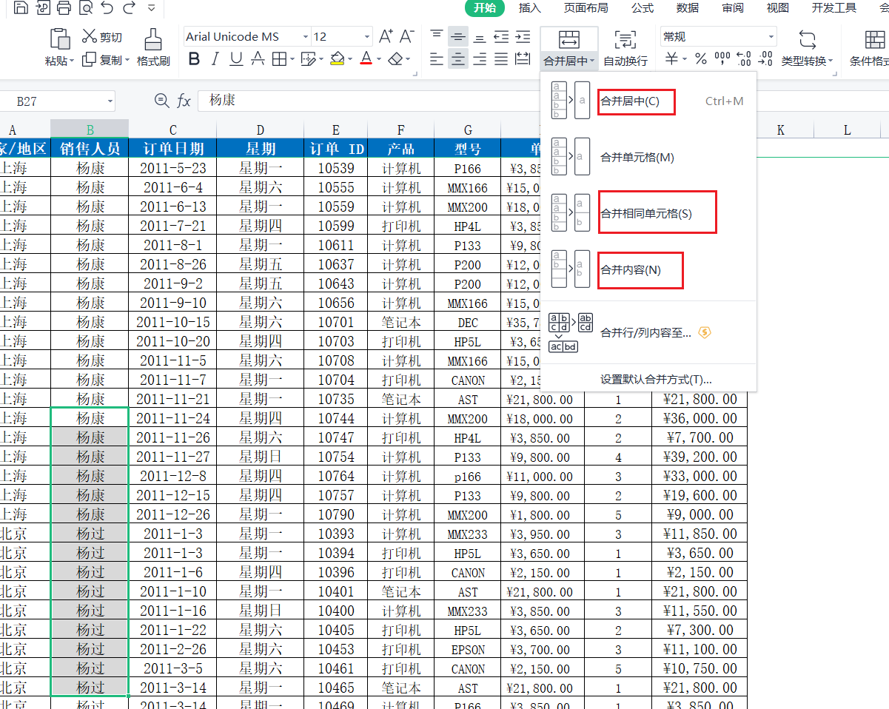Image resolution: width=889 pixels, height=709 pixels.
Task: Click the percent style icon
Action: click(700, 59)
